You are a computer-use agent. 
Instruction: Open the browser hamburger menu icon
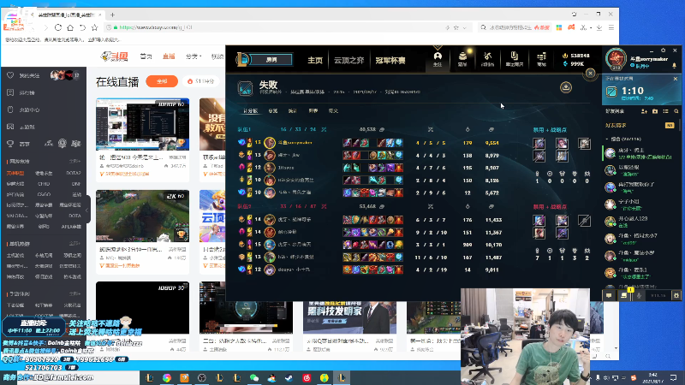611,27
